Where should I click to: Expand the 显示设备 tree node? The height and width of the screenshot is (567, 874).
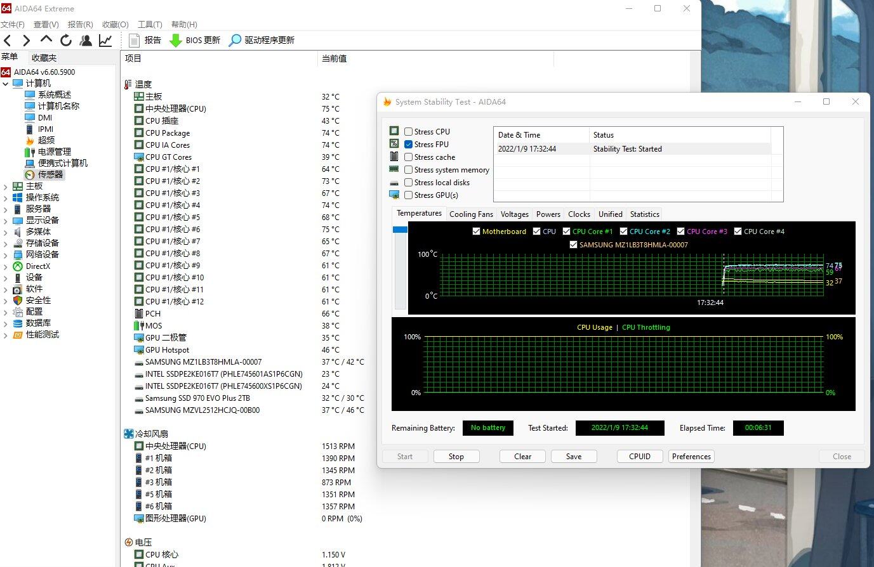6,221
